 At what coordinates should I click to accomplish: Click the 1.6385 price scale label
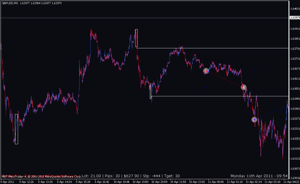coord(295,39)
